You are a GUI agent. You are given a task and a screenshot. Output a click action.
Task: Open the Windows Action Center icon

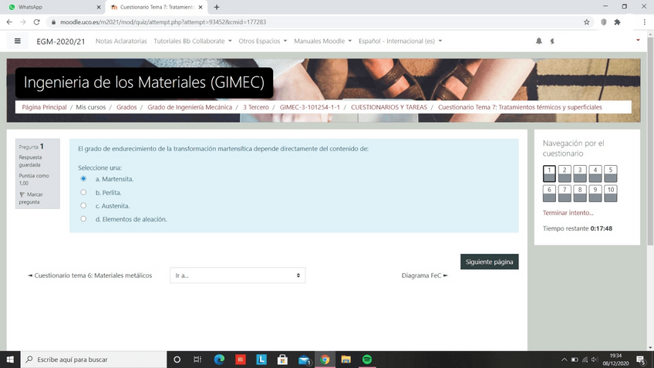tap(642, 360)
